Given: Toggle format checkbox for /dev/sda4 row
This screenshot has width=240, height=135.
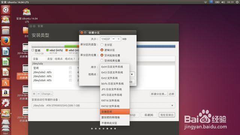Looking at the screenshot, I should [x=70, y=80].
